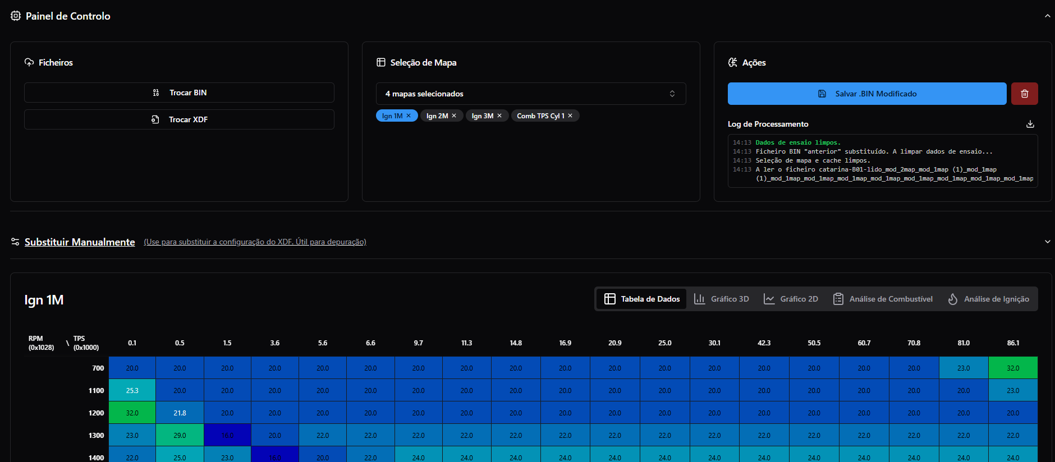The height and width of the screenshot is (462, 1055).
Task: Remove the Ign 3M map chip
Action: pos(499,116)
